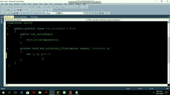The image size is (170, 95).
Task: Click the Start Page toolbar icon
Action: 100,13
